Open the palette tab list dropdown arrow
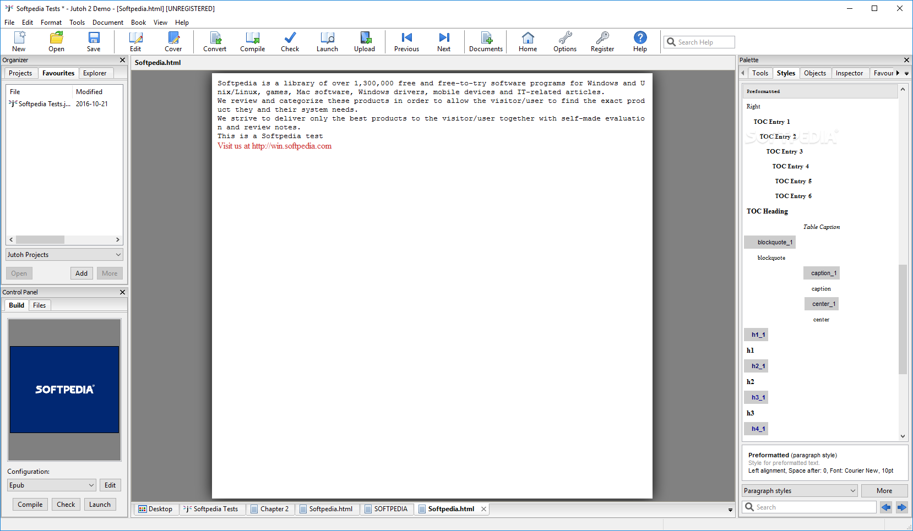Image resolution: width=913 pixels, height=531 pixels. [x=906, y=73]
